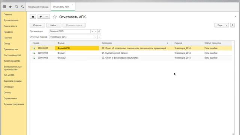
Task: Expand the Отчетный период dropdown
Action: 96,37
